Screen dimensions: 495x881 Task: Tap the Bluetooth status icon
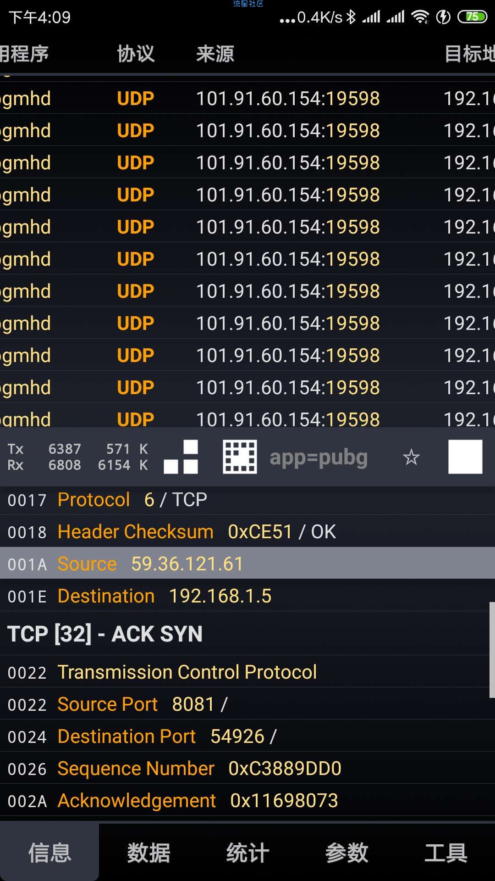pyautogui.click(x=351, y=17)
